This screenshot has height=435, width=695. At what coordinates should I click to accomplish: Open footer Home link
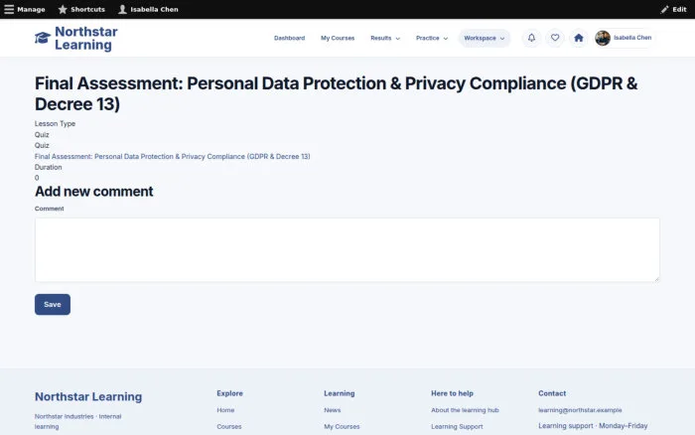[225, 410]
